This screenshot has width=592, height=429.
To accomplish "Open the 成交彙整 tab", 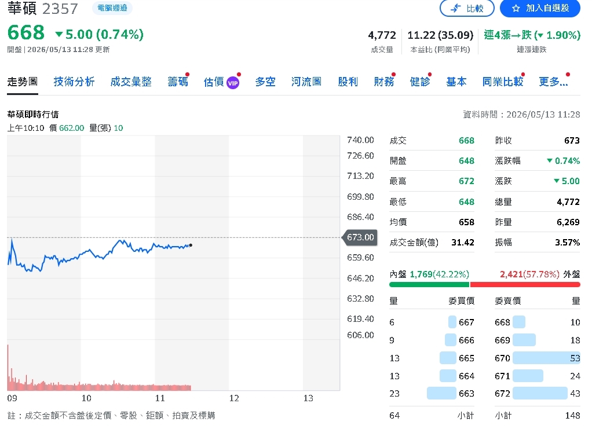I will 131,82.
